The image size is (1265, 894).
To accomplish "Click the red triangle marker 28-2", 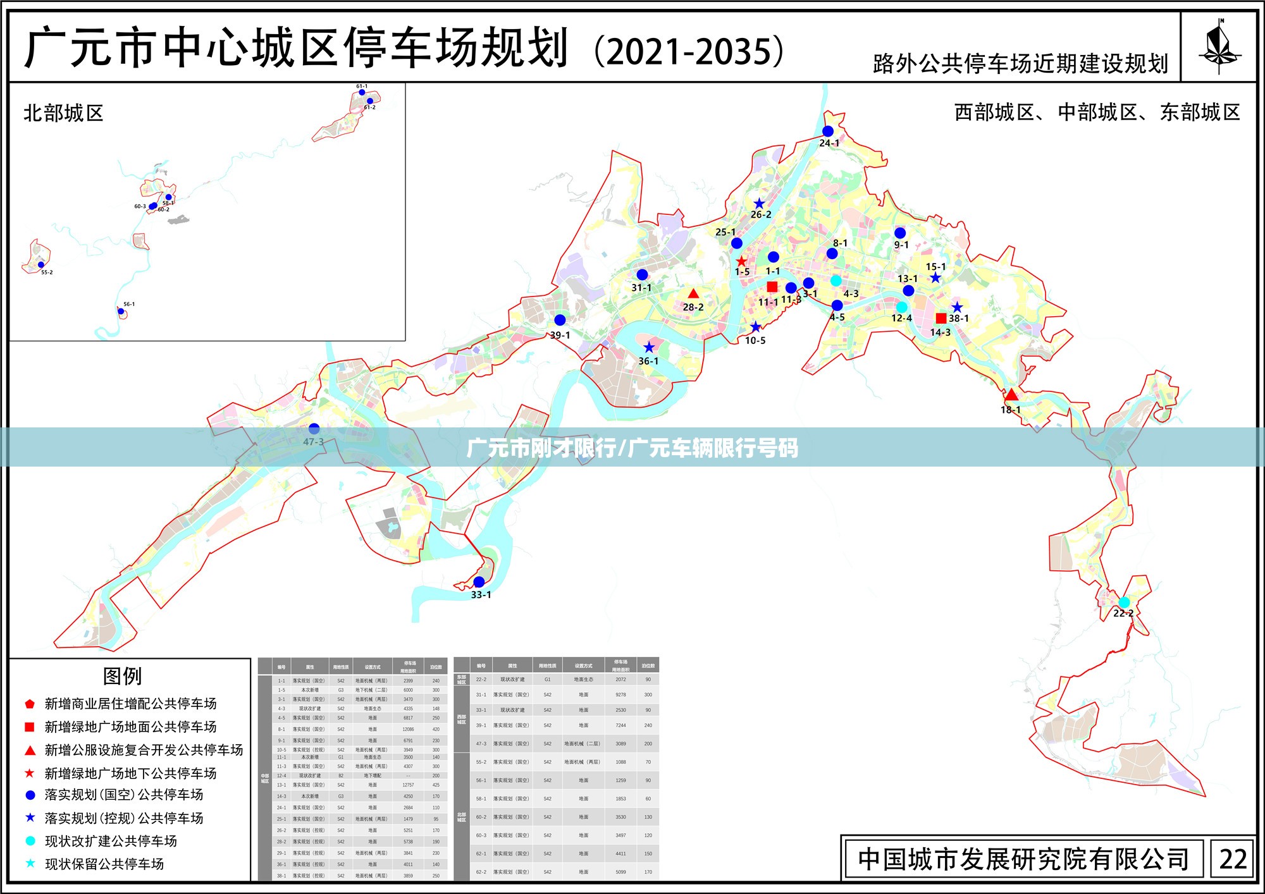I will click(x=693, y=293).
